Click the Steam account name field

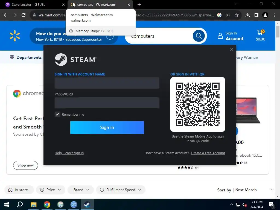click(x=107, y=83)
